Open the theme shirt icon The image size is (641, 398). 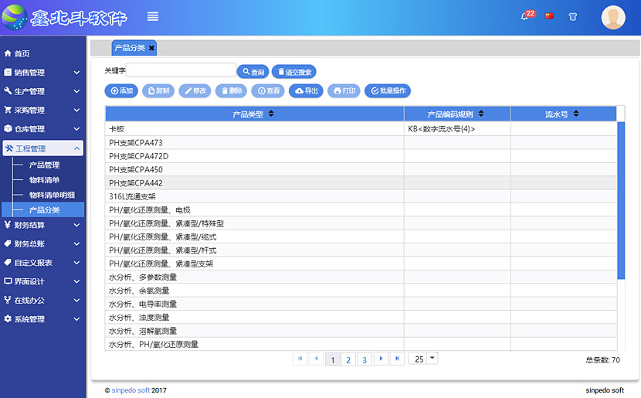tap(573, 16)
